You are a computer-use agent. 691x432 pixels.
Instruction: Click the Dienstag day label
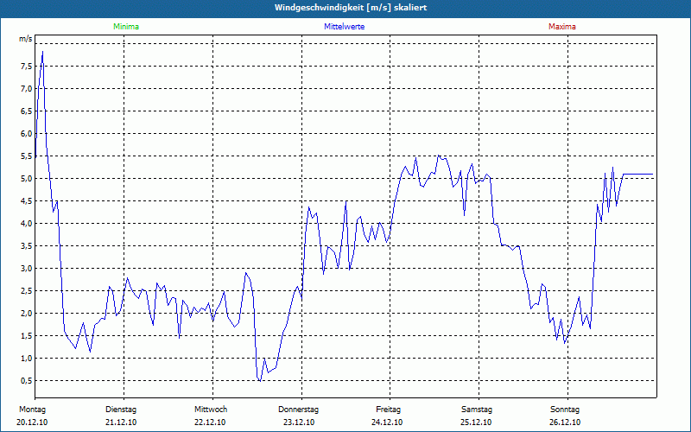121,410
